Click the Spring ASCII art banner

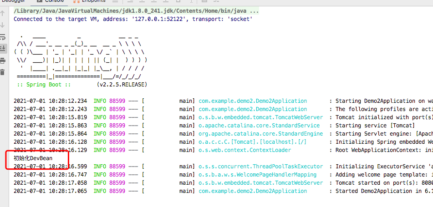80,56
